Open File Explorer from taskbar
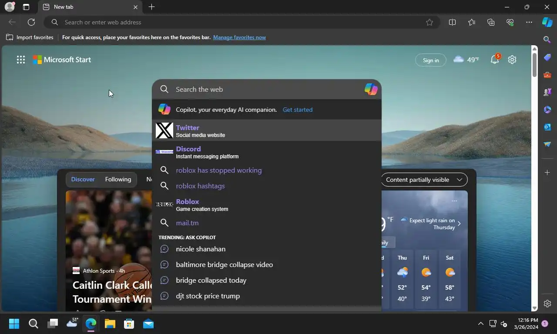Screen dimensions: 557x334 (x=110, y=324)
